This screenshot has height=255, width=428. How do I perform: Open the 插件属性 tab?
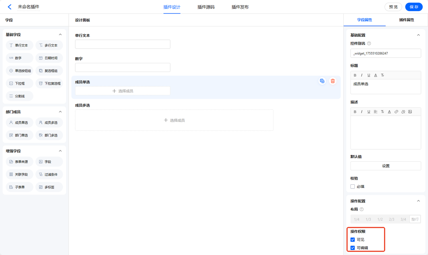click(x=407, y=20)
